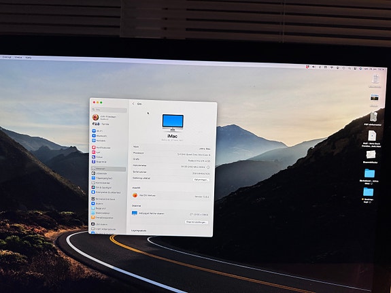This screenshot has height=293, width=391.
Task: Click the Skjerminnstillinger button
Action: [x=197, y=222]
